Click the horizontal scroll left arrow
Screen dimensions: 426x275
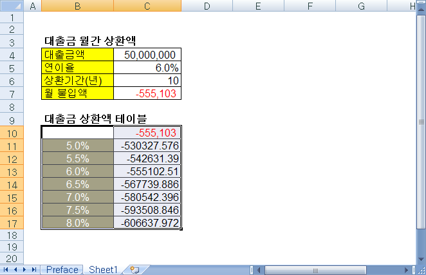(x=259, y=270)
